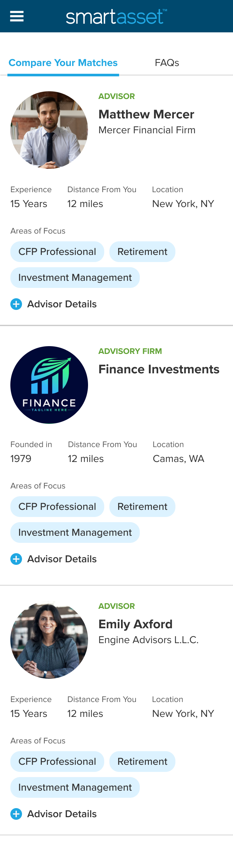
Task: Click the SmartAsset logo
Action: 116,16
